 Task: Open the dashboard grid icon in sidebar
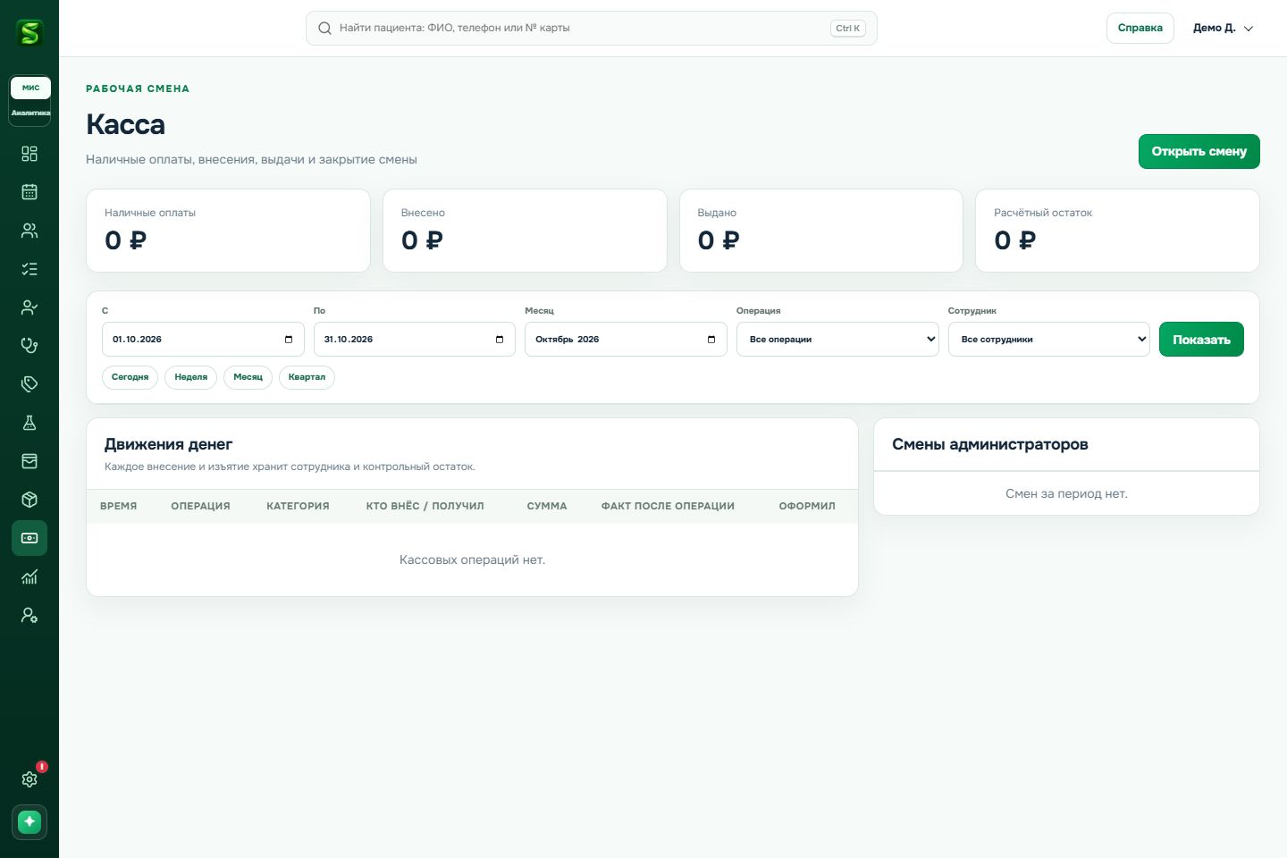point(29,154)
